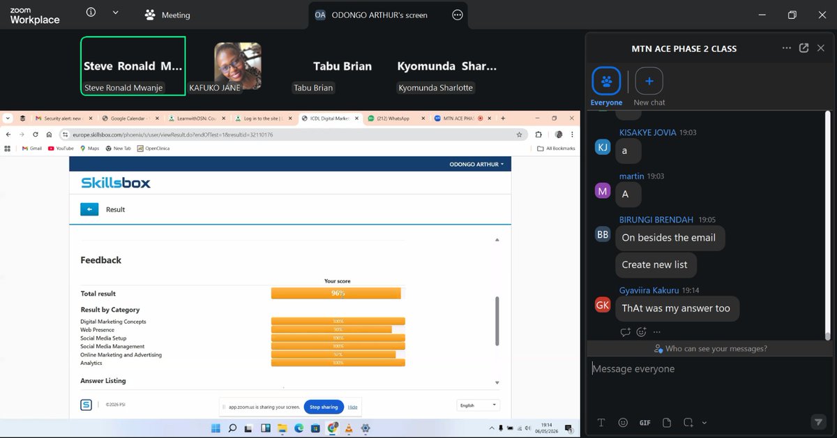The image size is (837, 438).
Task: Open chat panel more options ellipsis
Action: click(x=787, y=48)
